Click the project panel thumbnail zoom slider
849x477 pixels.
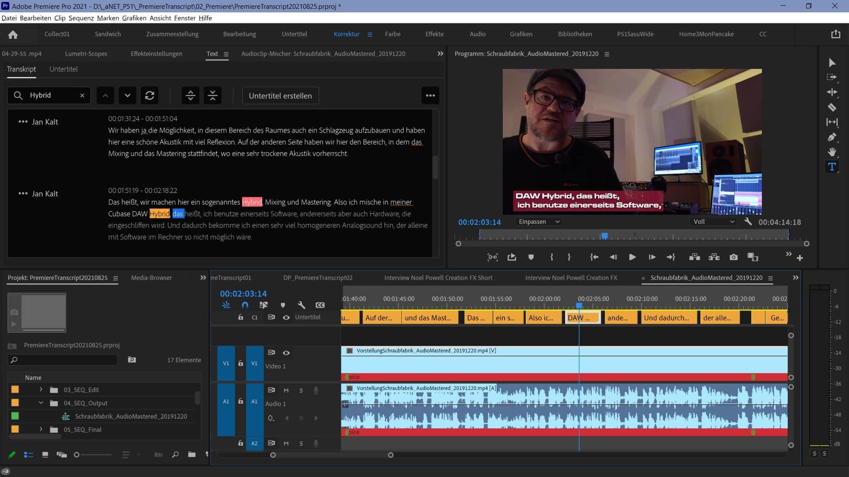pyautogui.click(x=76, y=454)
